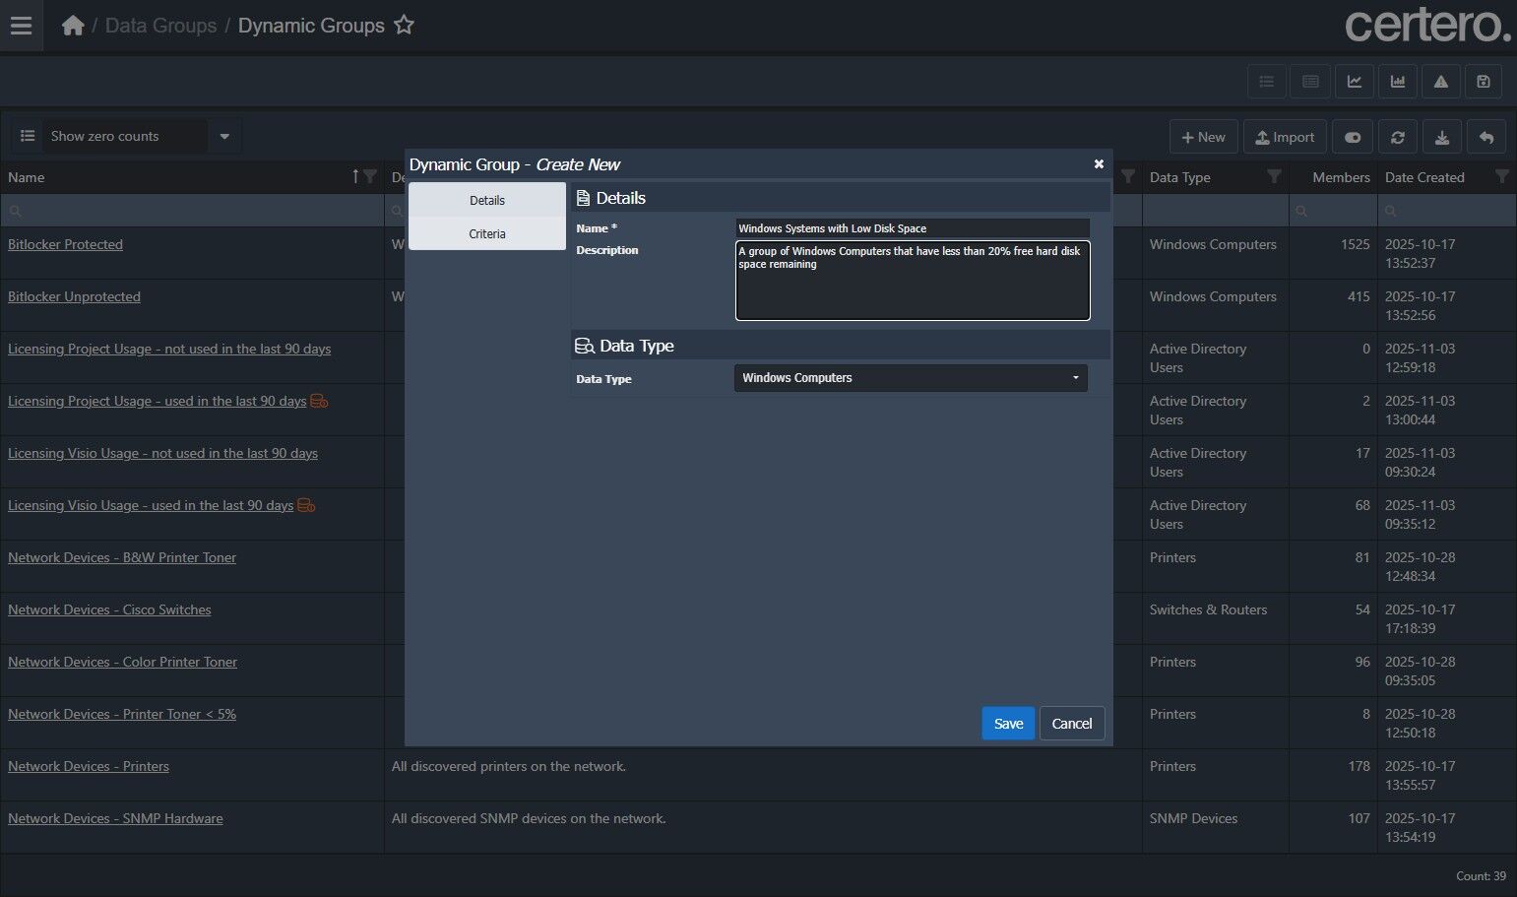This screenshot has width=1517, height=897.
Task: Click the warning triangle alerts icon
Action: click(x=1441, y=82)
